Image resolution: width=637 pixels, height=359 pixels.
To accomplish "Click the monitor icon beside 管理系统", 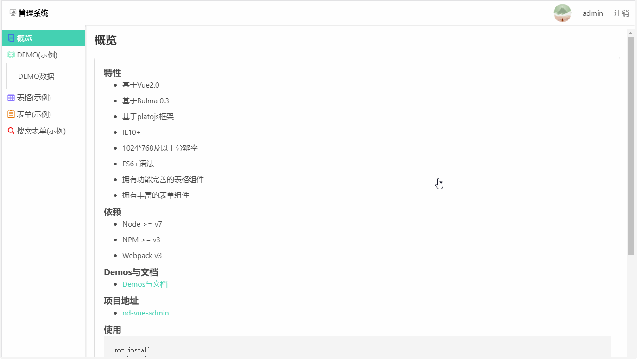I will coord(13,13).
